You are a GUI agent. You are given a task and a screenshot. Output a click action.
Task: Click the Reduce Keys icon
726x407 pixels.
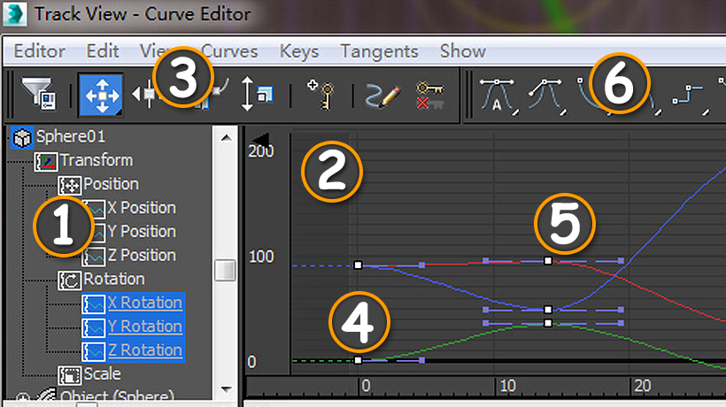429,96
